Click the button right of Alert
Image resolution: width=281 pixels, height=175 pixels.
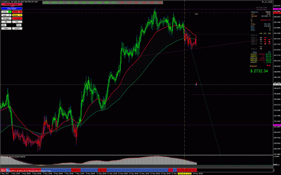[17, 28]
